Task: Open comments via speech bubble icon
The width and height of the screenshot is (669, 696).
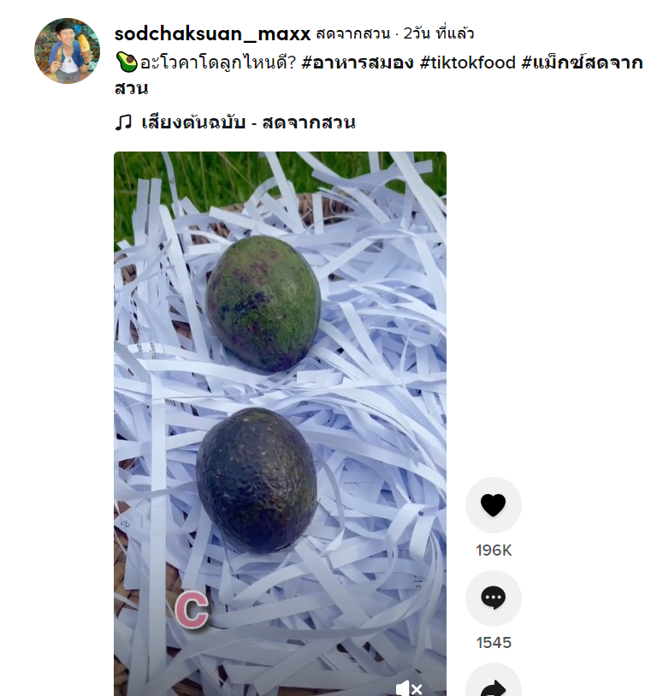Action: click(494, 598)
